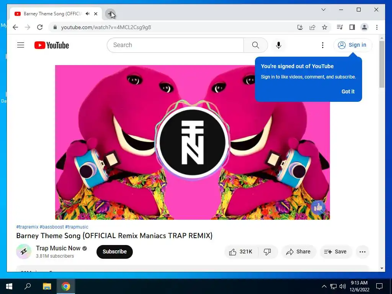Go to the YouTube home logo

52,45
